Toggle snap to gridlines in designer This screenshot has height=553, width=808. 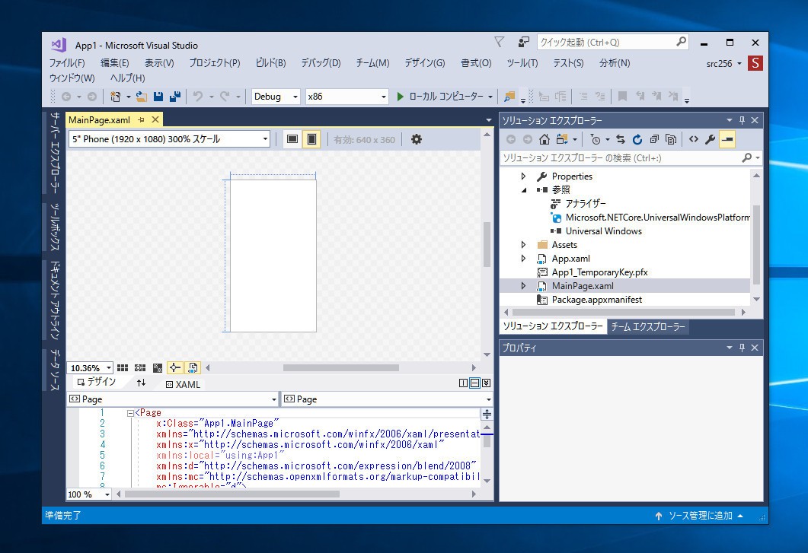(x=140, y=368)
